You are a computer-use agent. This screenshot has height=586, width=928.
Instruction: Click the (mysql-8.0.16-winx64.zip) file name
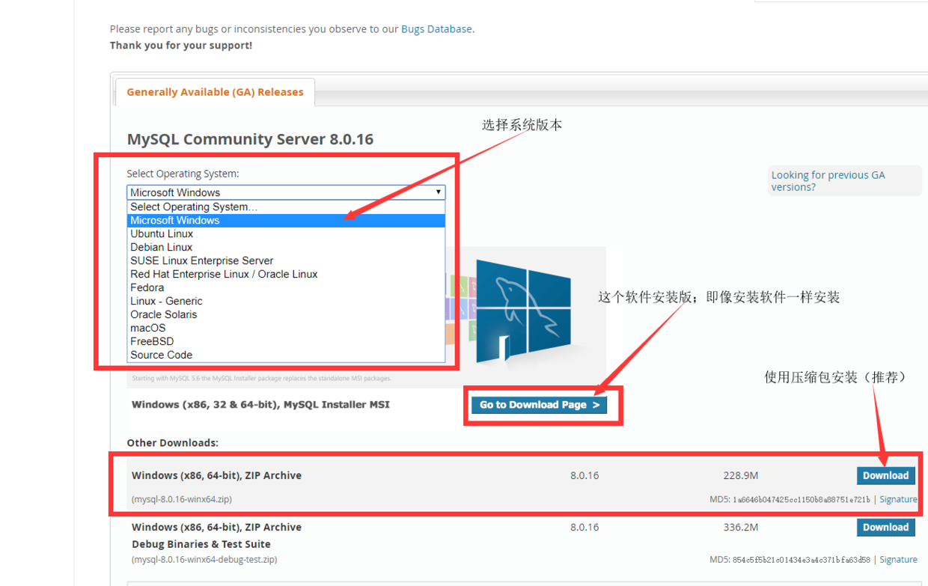(x=182, y=499)
